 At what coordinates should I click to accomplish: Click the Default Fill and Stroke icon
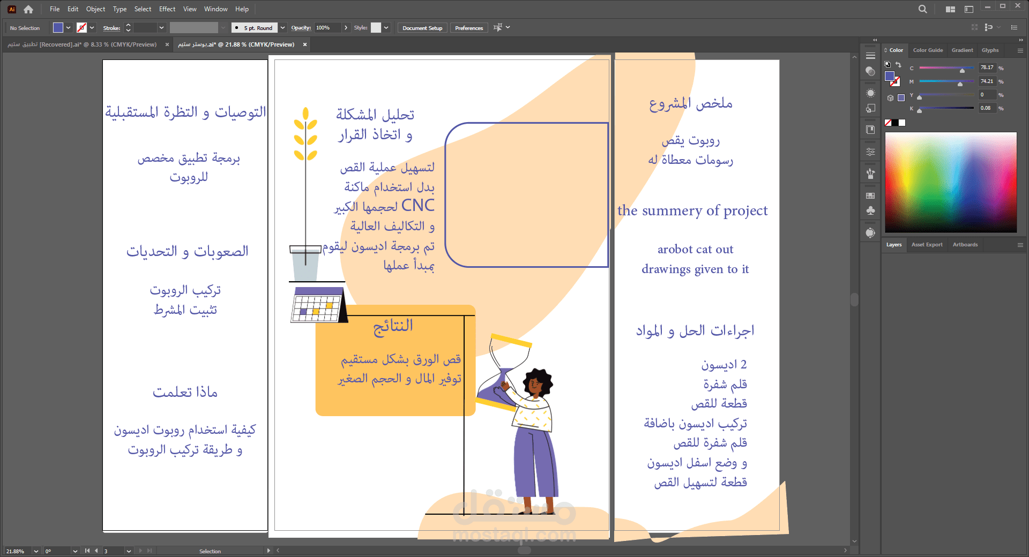coord(888,64)
